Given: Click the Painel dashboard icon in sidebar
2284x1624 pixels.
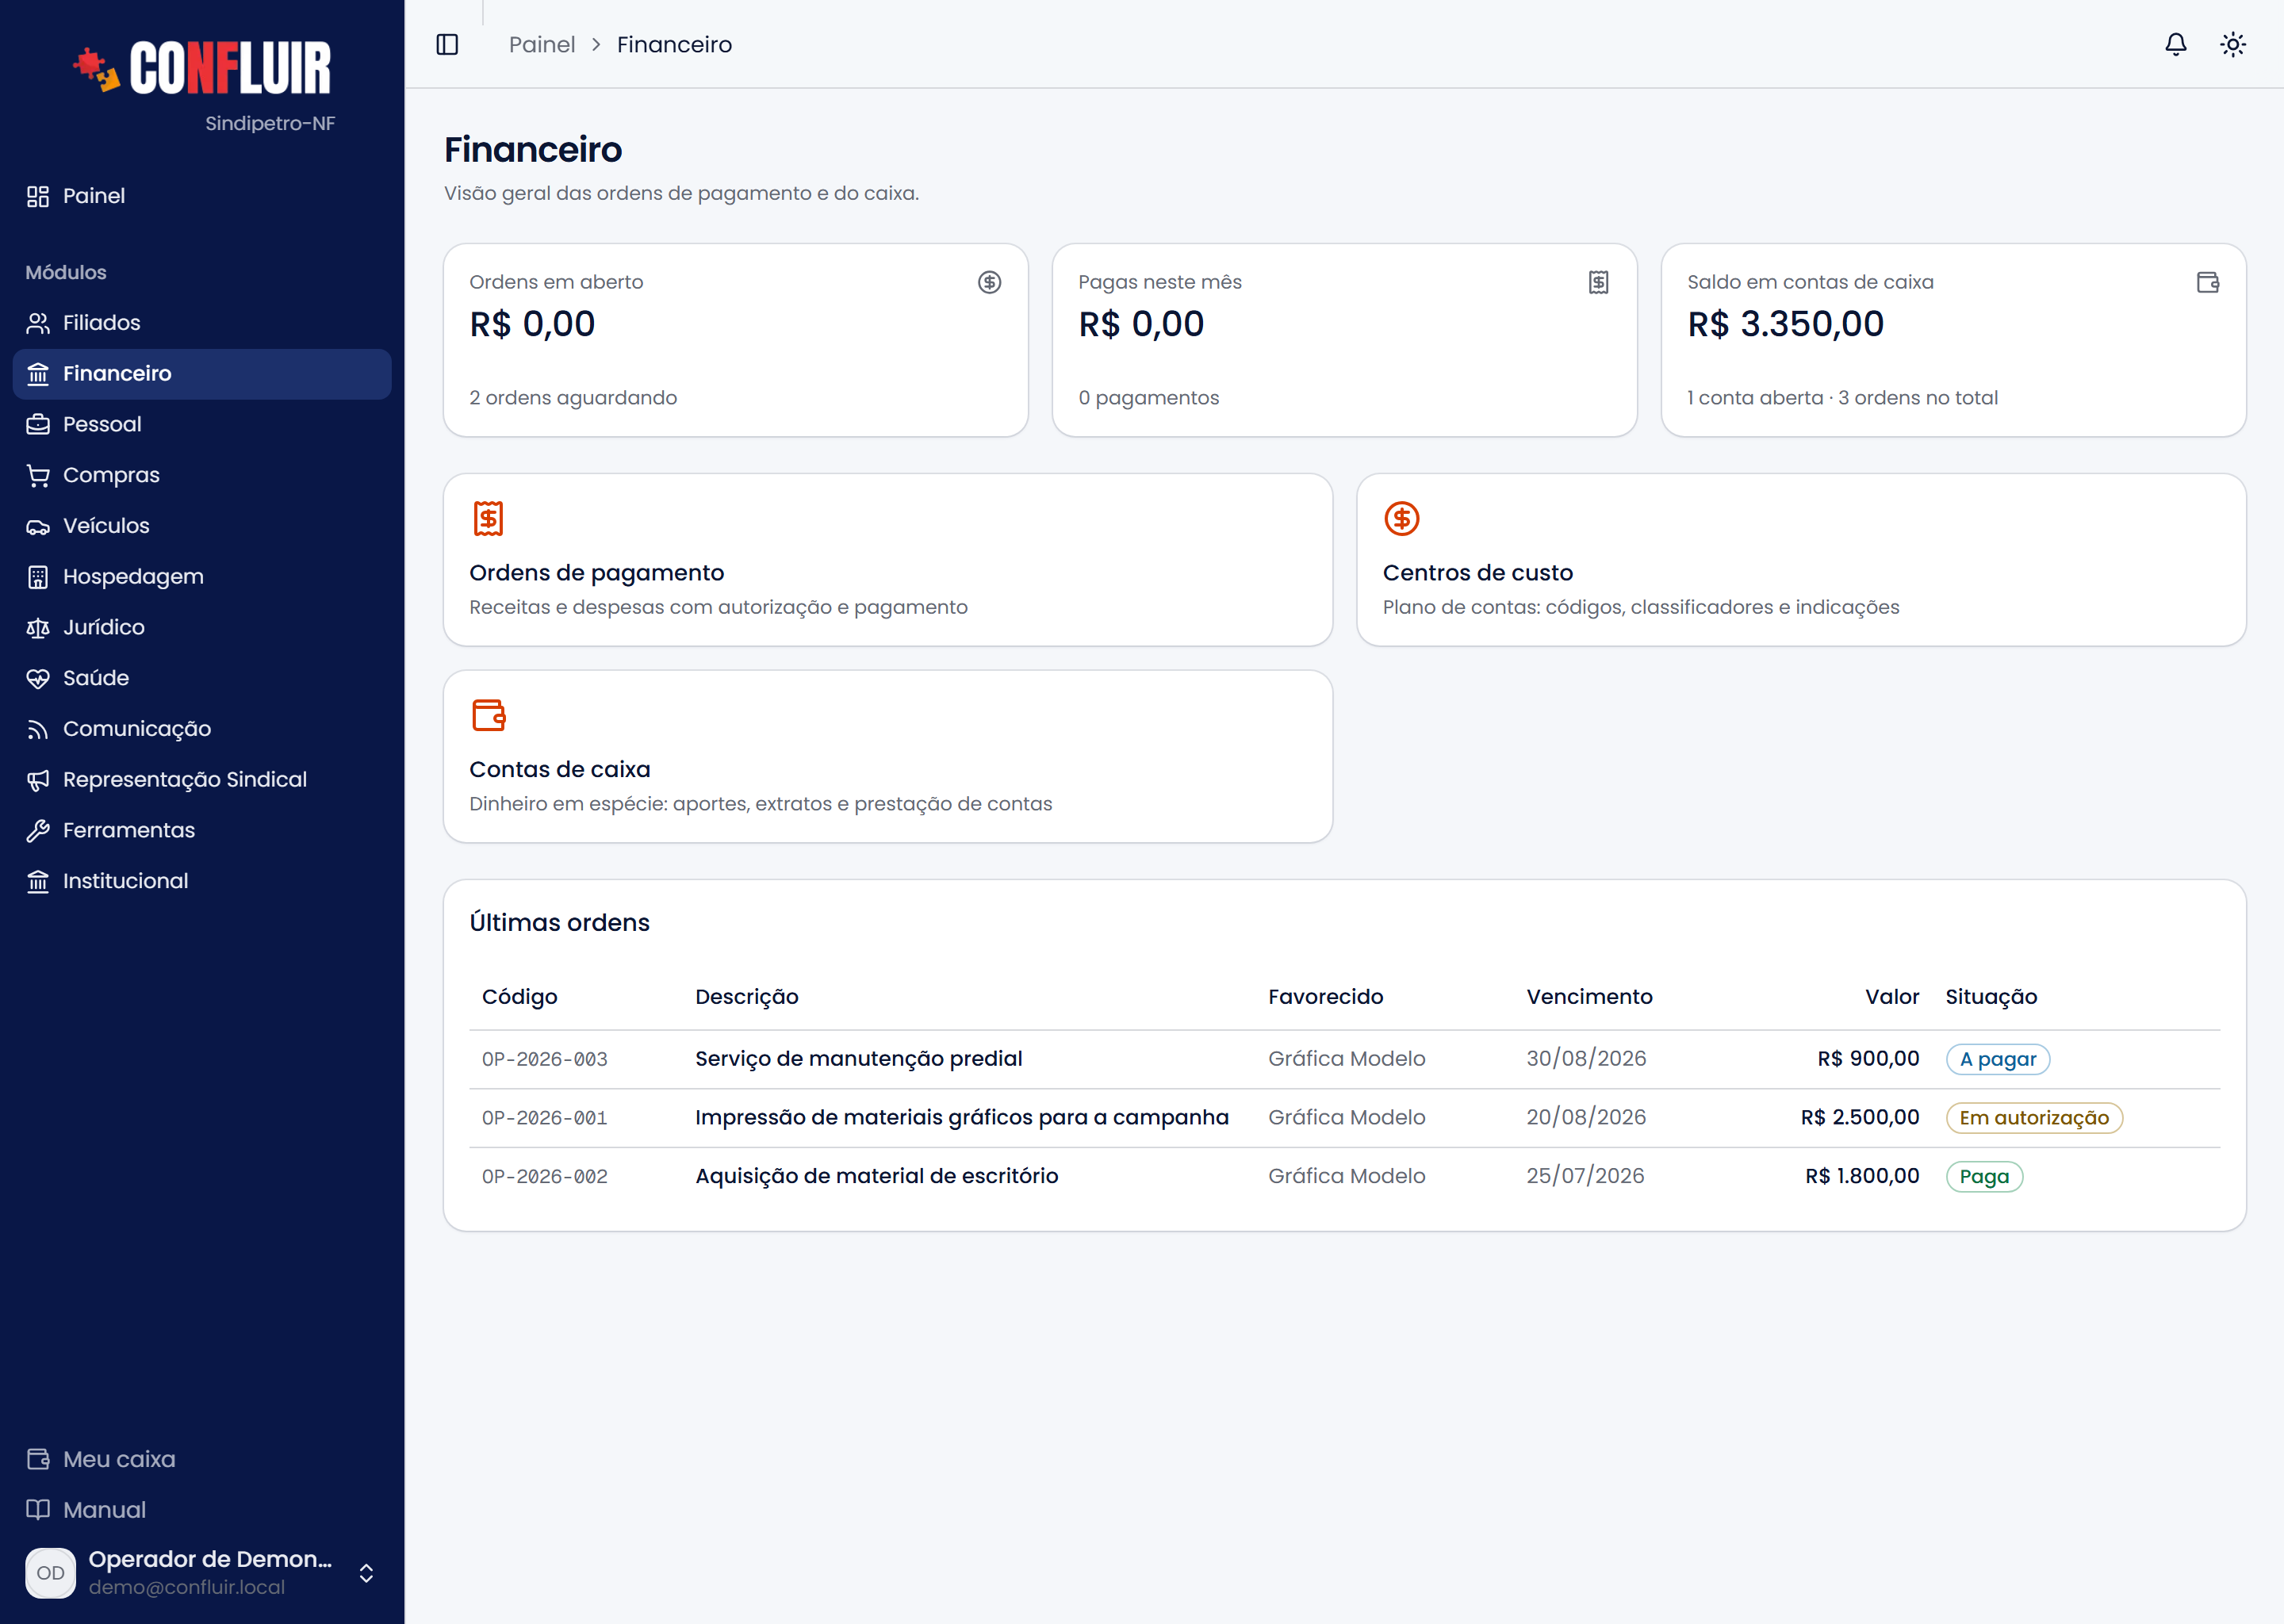Looking at the screenshot, I should (x=38, y=196).
